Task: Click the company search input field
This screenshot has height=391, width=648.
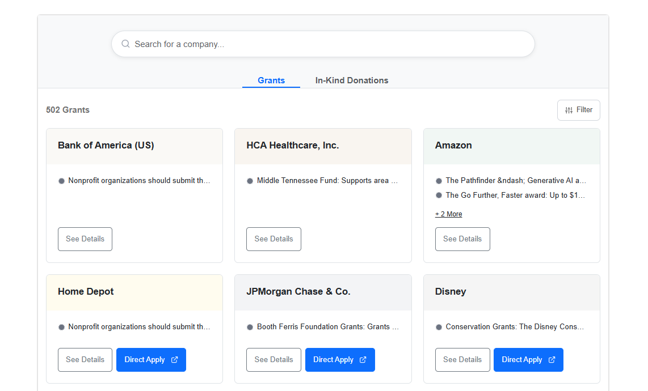Action: point(323,44)
